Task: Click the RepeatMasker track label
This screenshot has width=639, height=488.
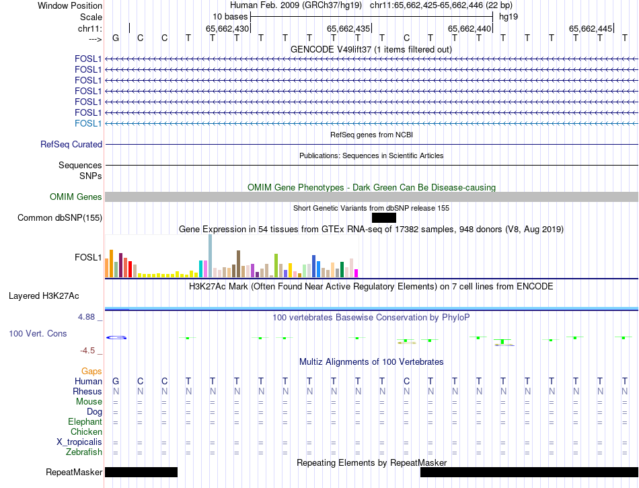Action: coord(74,472)
